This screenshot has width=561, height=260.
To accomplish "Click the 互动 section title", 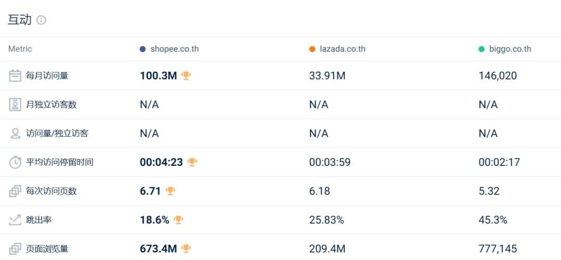I will [20, 20].
